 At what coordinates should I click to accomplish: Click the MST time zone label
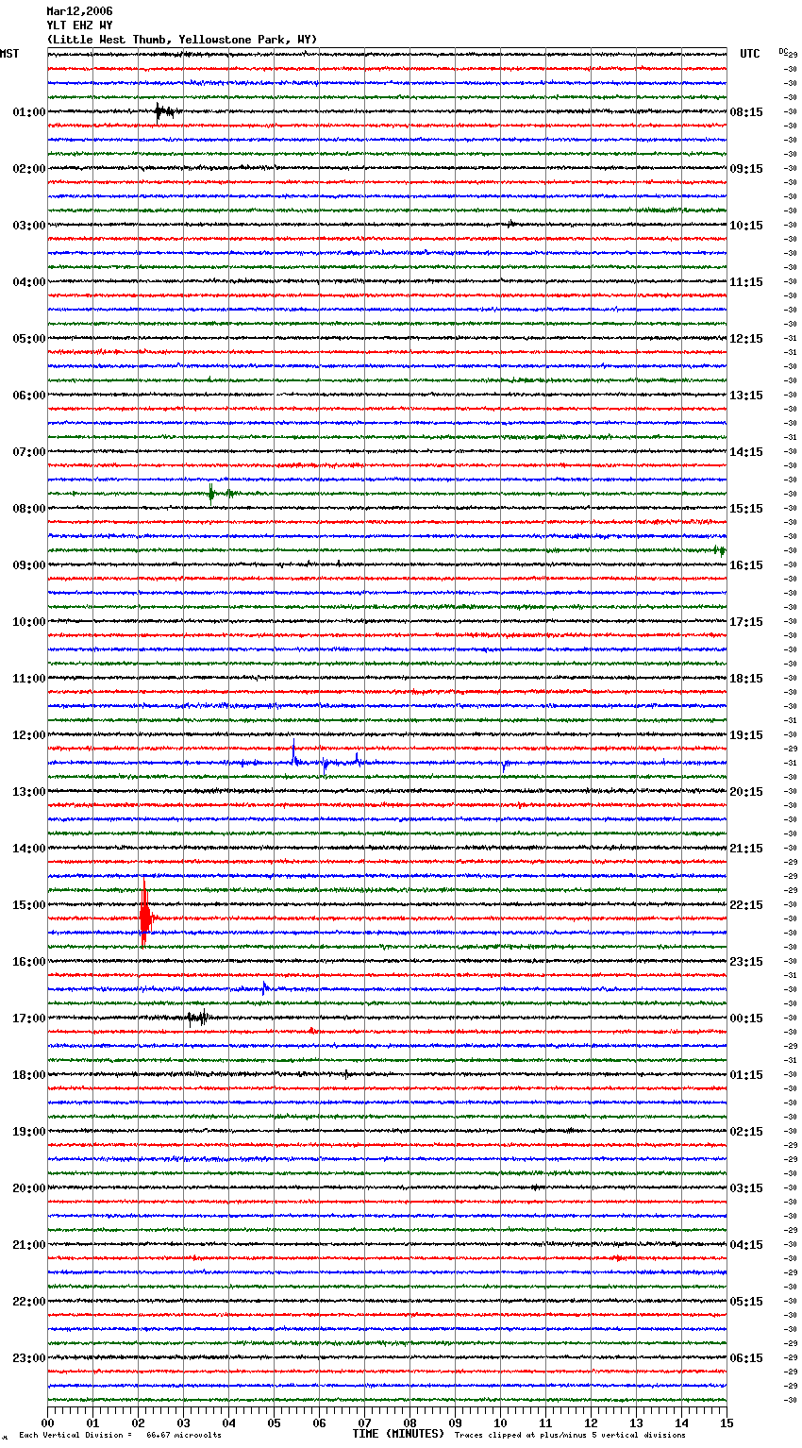(x=9, y=54)
